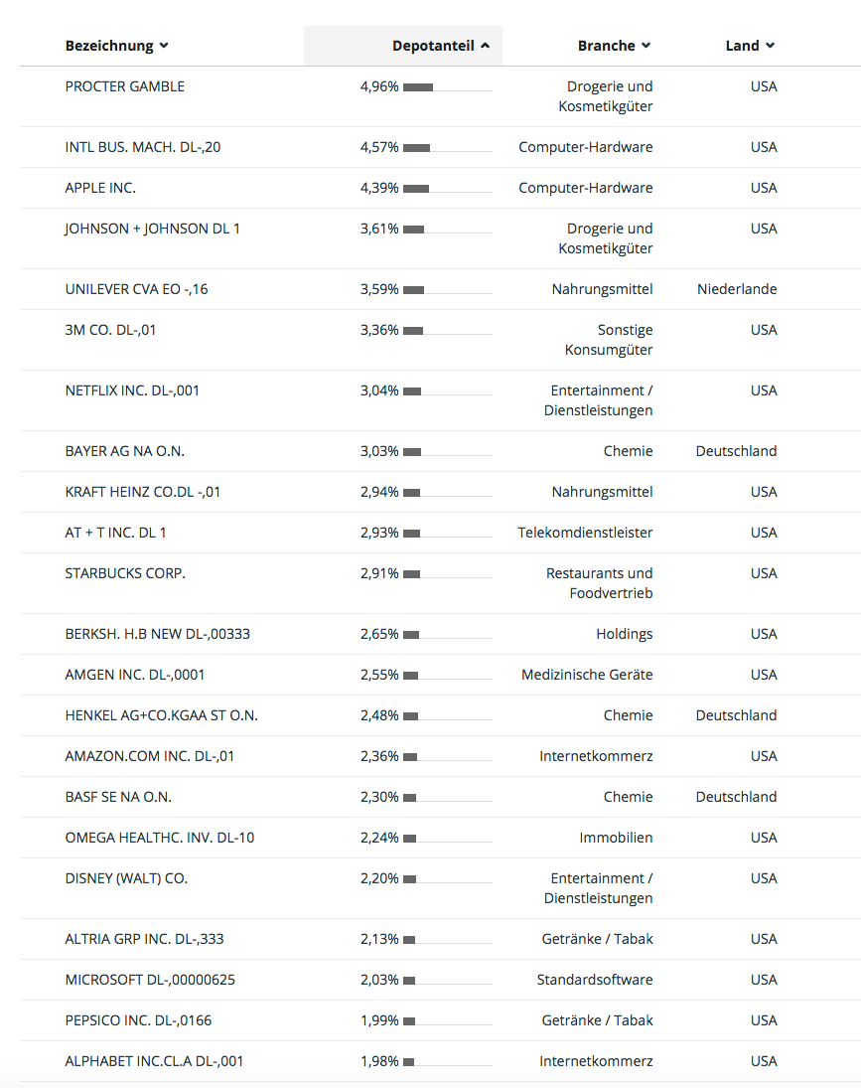Click the Depotanteil ascending sort arrow
The width and height of the screenshot is (861, 1088).
tap(486, 46)
